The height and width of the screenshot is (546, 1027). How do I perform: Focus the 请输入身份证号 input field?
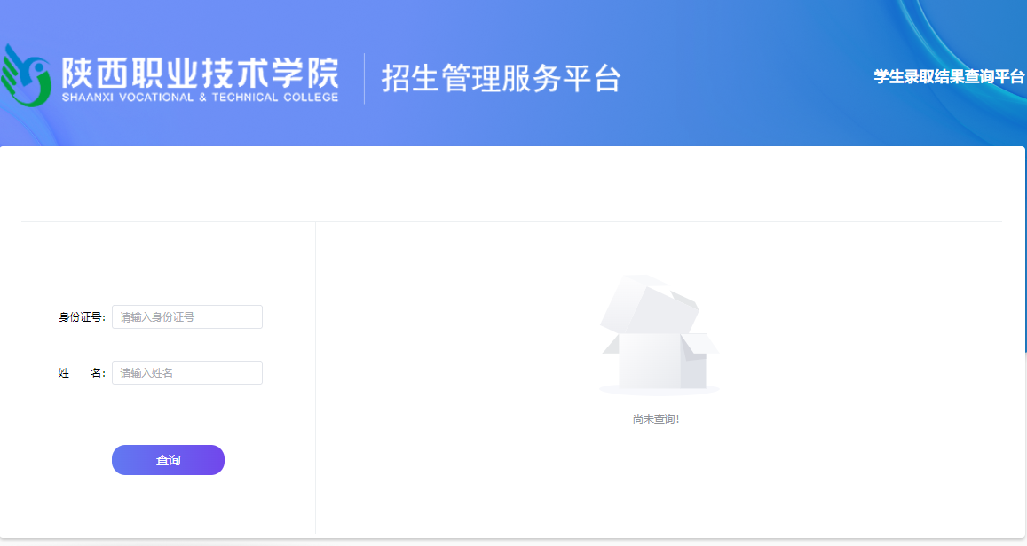(186, 317)
